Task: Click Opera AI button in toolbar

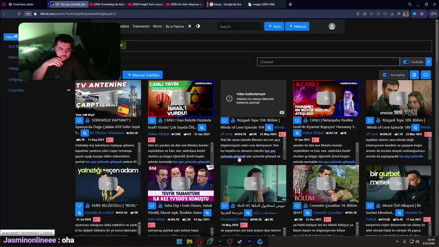Action: pyautogui.click(x=434, y=14)
